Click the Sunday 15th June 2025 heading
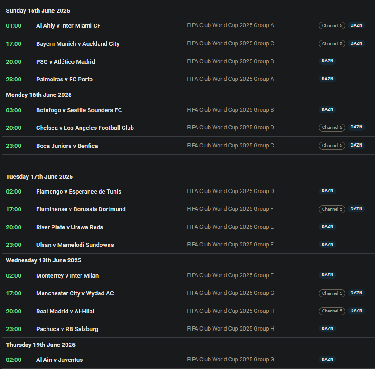375x369 pixels. (x=38, y=11)
